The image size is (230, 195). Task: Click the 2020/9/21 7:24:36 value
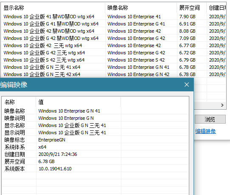point(58,154)
